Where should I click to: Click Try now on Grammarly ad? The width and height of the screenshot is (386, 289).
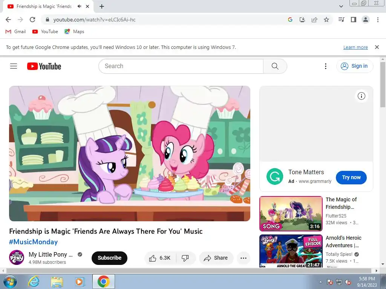[x=351, y=178]
